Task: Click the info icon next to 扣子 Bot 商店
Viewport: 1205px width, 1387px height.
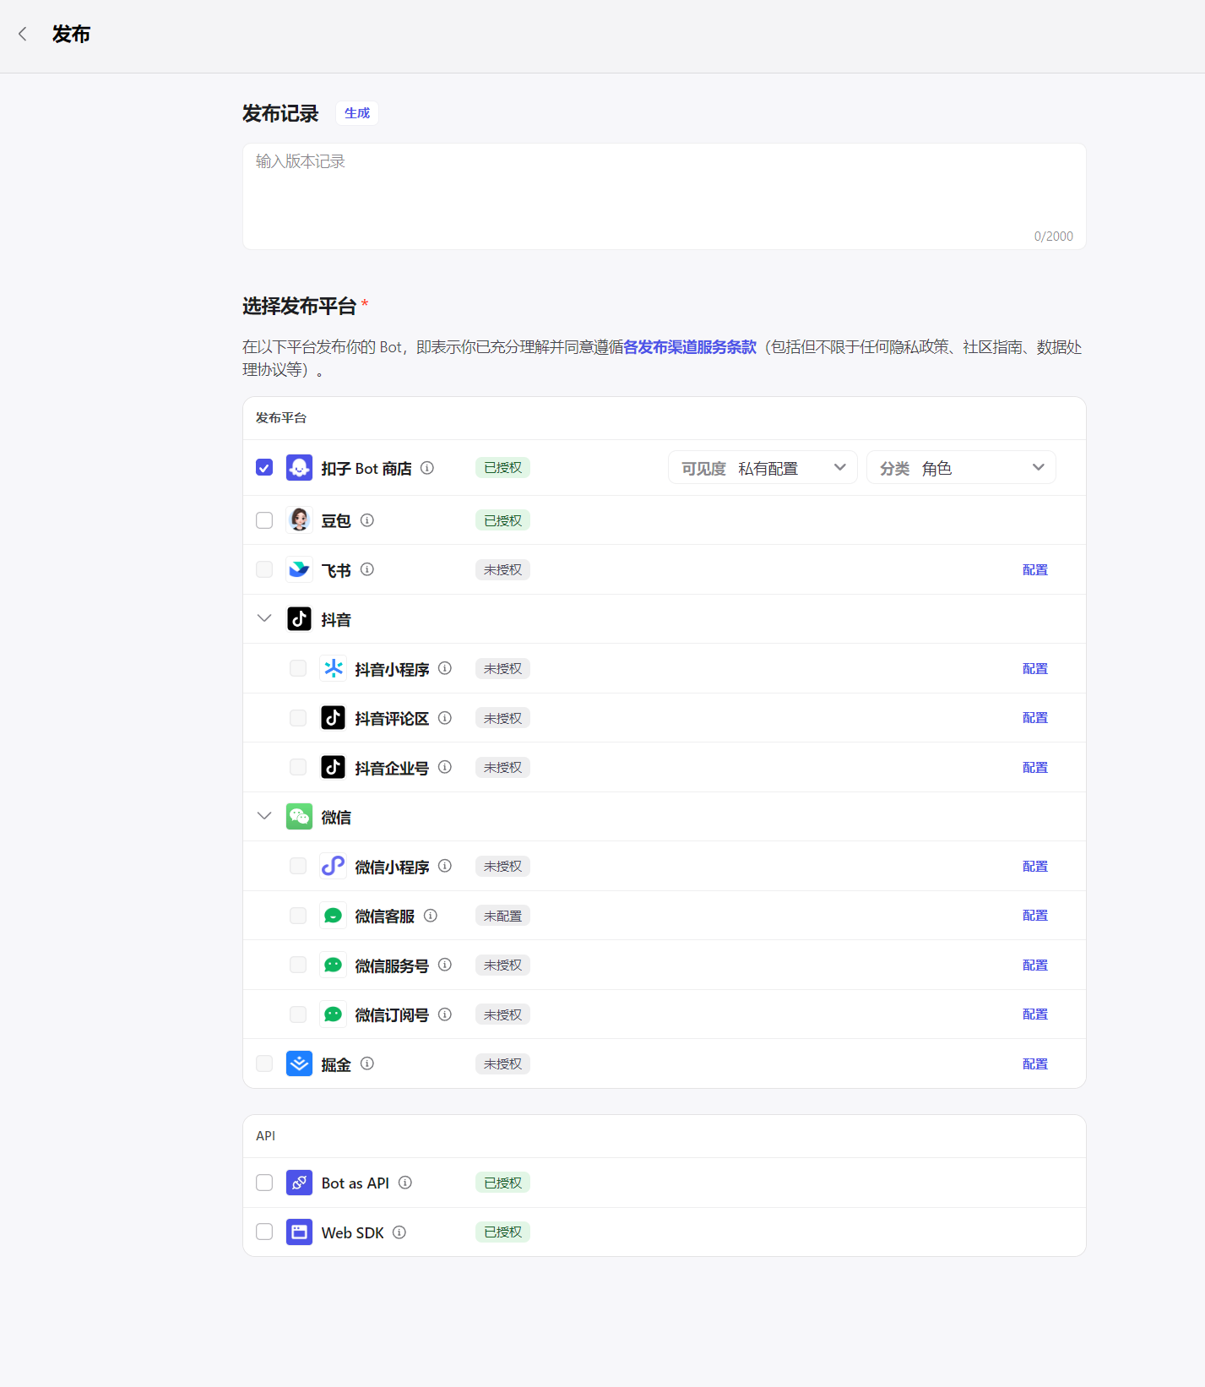Action: (427, 468)
